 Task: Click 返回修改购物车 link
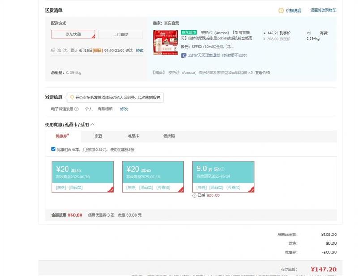(323, 10)
